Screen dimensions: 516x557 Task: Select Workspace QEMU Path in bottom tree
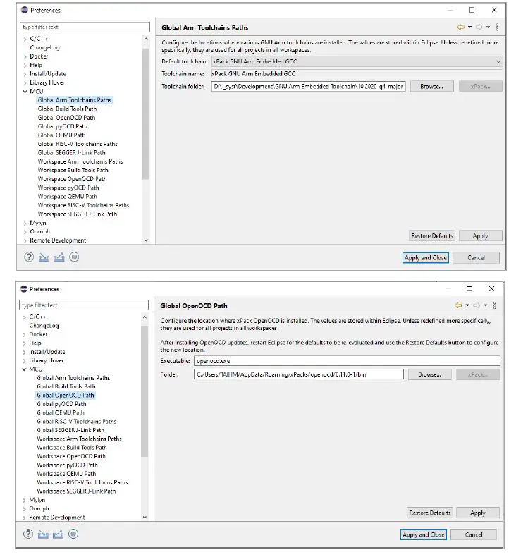coord(66,474)
